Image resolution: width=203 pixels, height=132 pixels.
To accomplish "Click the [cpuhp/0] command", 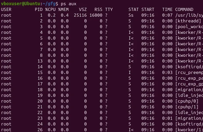I will pyautogui.click(x=187, y=101).
